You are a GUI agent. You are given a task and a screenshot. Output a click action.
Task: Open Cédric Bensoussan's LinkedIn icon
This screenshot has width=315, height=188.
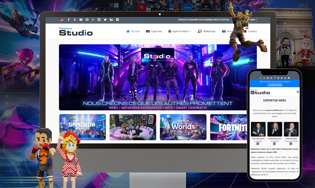(258, 144)
